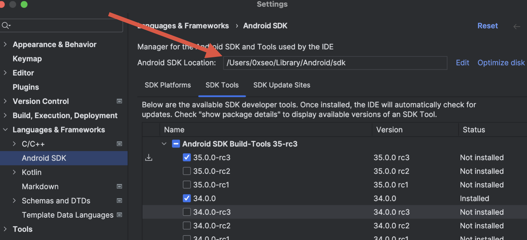Image resolution: width=527 pixels, height=240 pixels.
Task: Click Not installed status for 34.0.0-rc3
Action: 482,212
